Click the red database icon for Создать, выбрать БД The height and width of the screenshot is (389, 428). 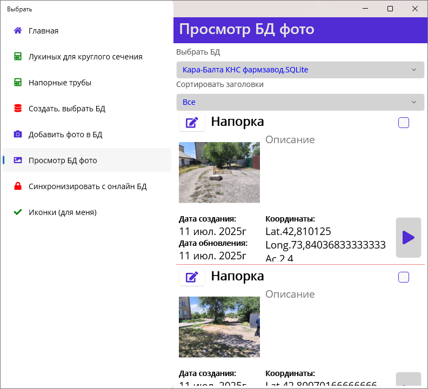pyautogui.click(x=18, y=109)
